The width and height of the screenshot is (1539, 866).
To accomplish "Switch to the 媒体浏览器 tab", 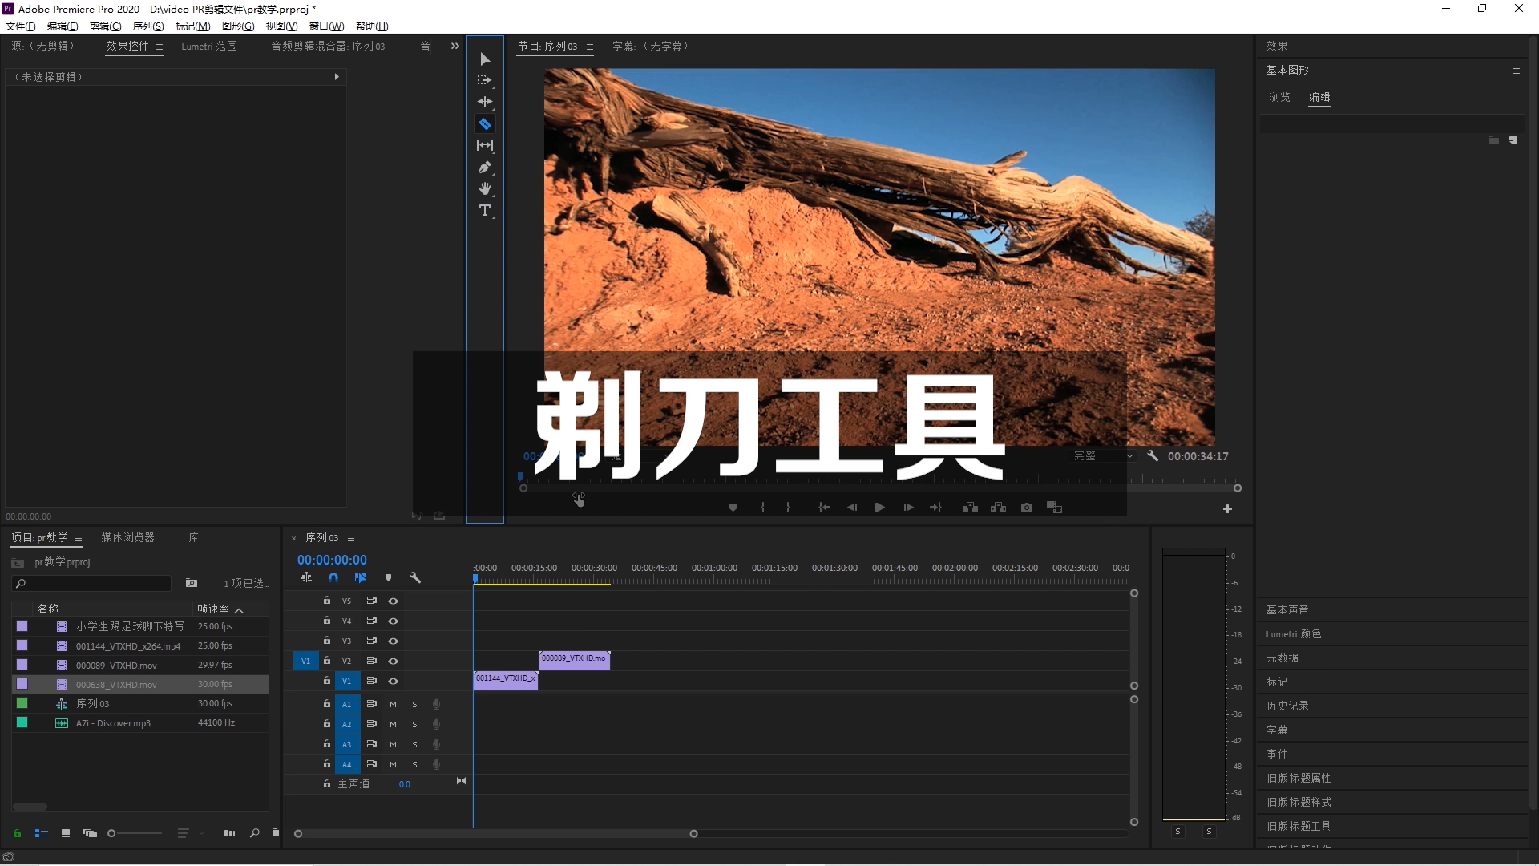I will coord(127,537).
